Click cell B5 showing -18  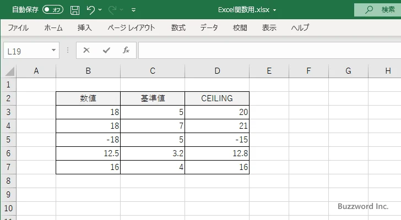point(88,140)
